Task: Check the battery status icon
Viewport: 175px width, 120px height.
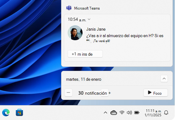Action: [x=137, y=113]
